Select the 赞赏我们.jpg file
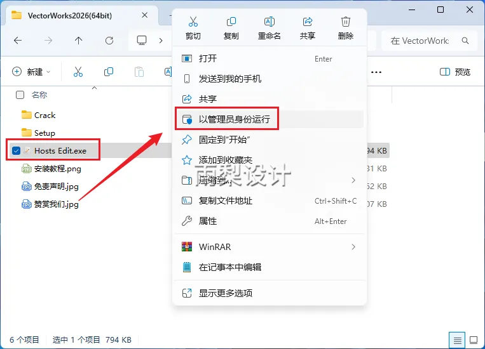Image resolution: width=485 pixels, height=349 pixels. (57, 204)
